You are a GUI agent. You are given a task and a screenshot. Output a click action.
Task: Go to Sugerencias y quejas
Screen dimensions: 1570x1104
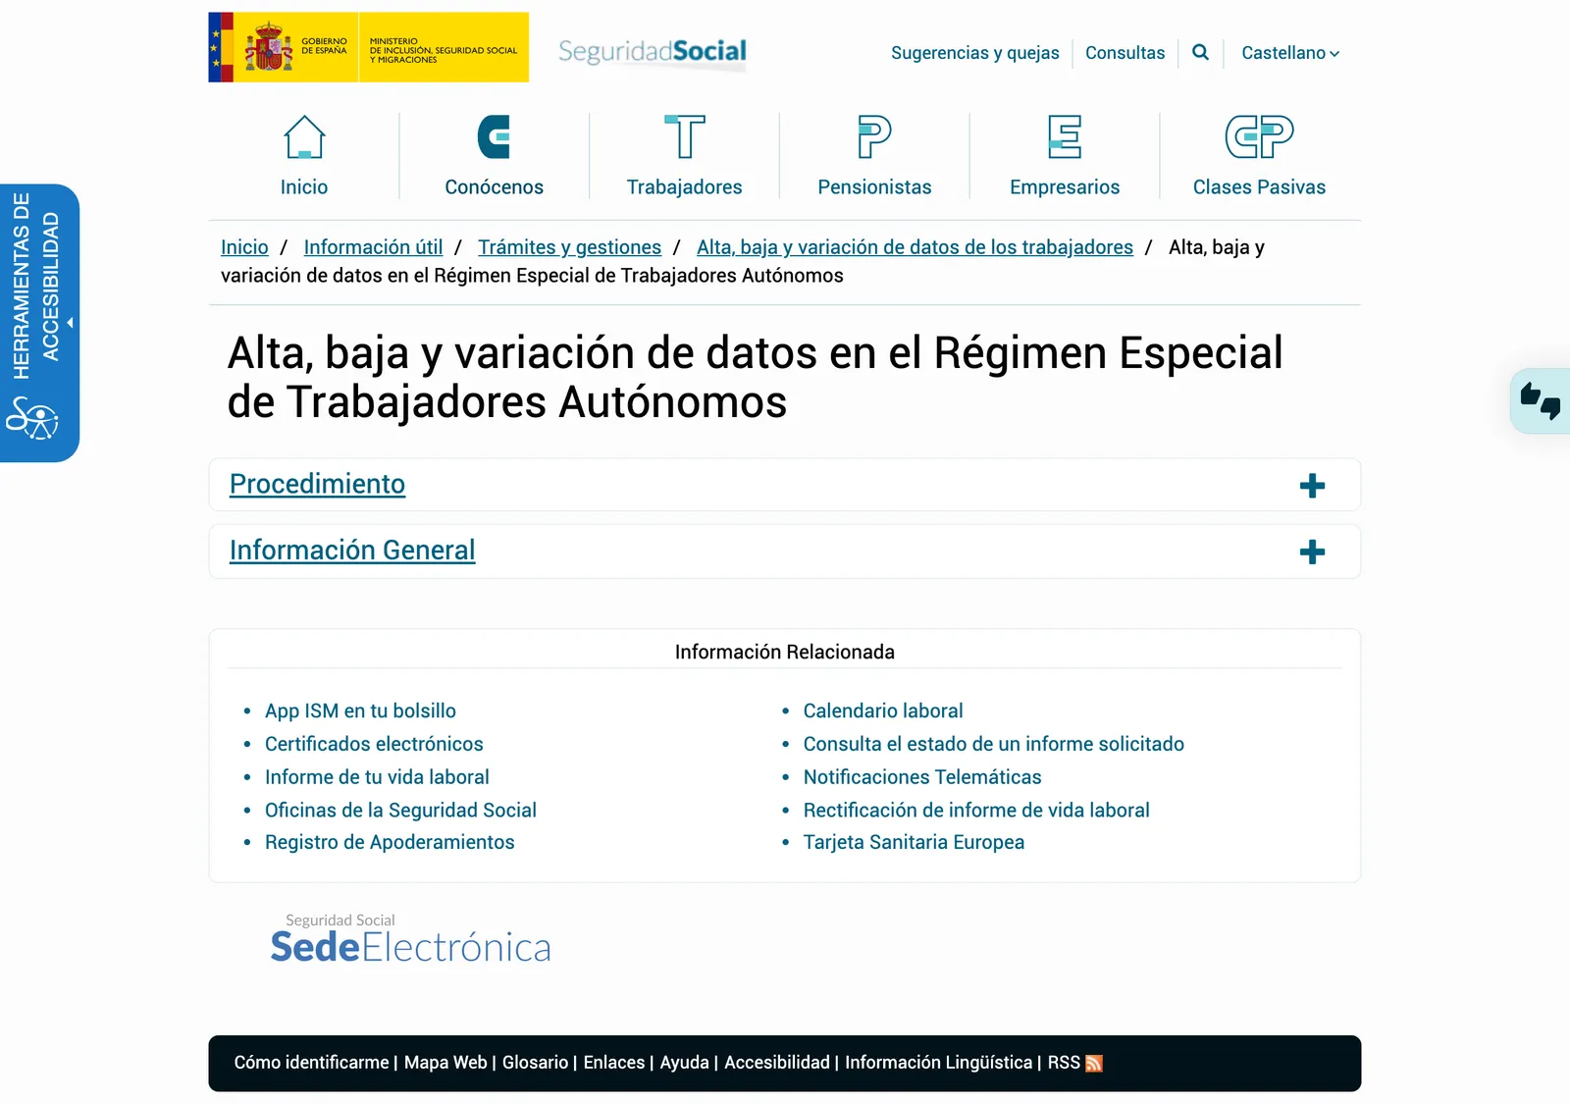(974, 53)
